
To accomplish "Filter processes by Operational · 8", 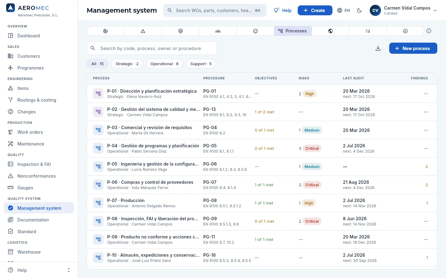I will tap(164, 64).
